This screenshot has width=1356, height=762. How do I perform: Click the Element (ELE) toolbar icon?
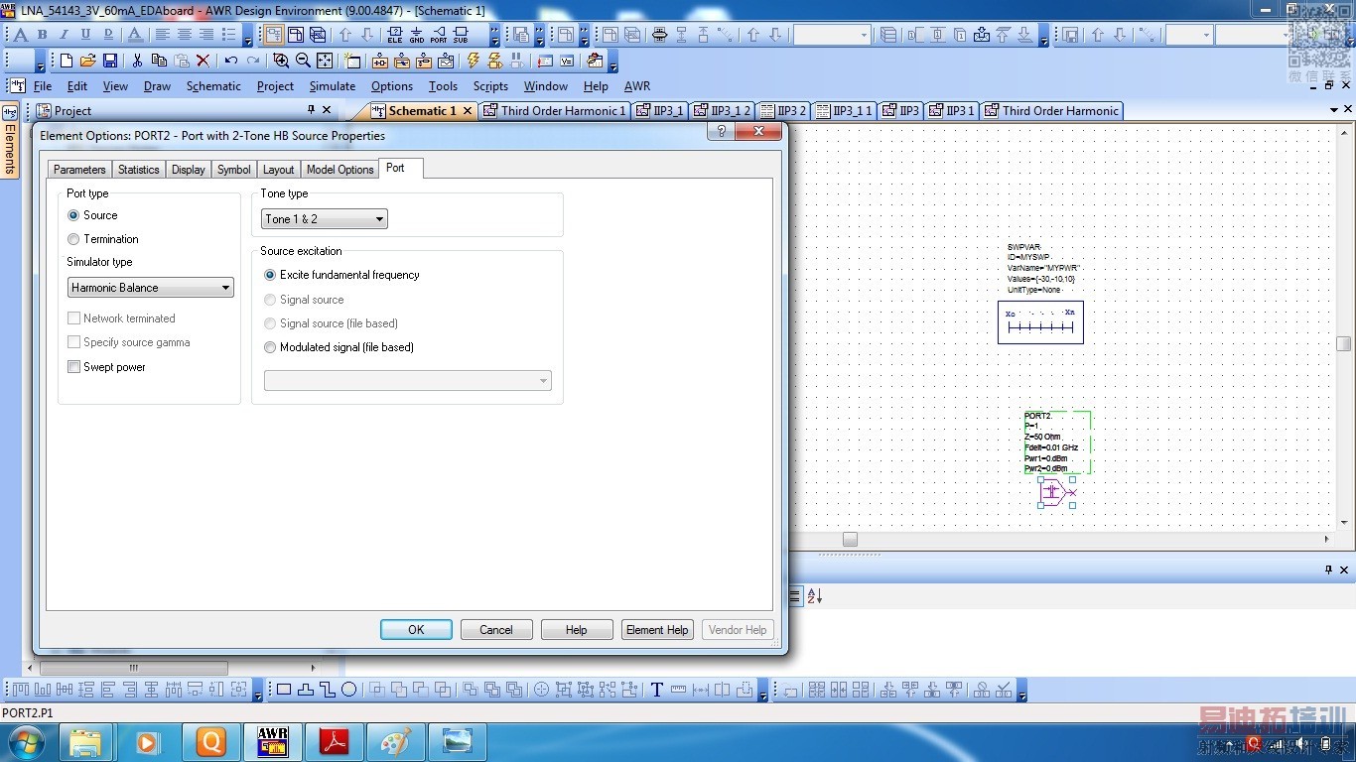click(x=395, y=35)
